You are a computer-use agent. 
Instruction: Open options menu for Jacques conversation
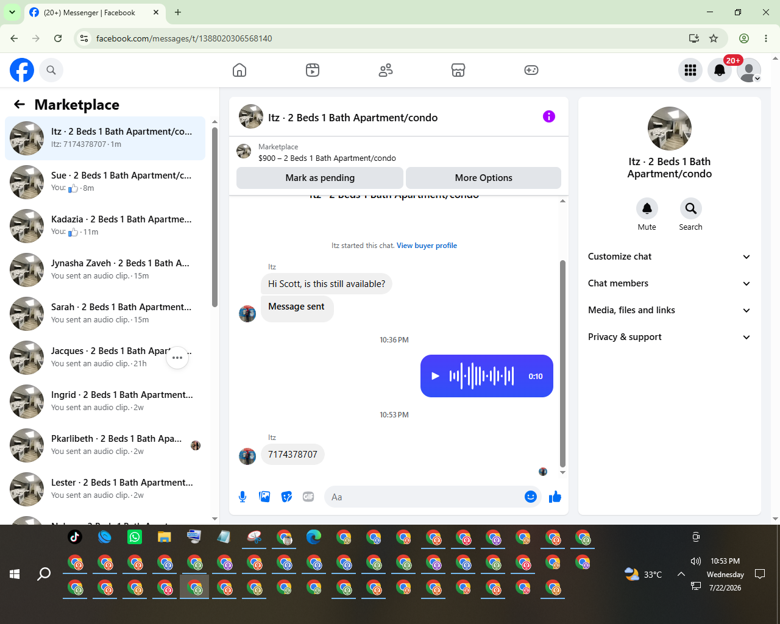[177, 358]
